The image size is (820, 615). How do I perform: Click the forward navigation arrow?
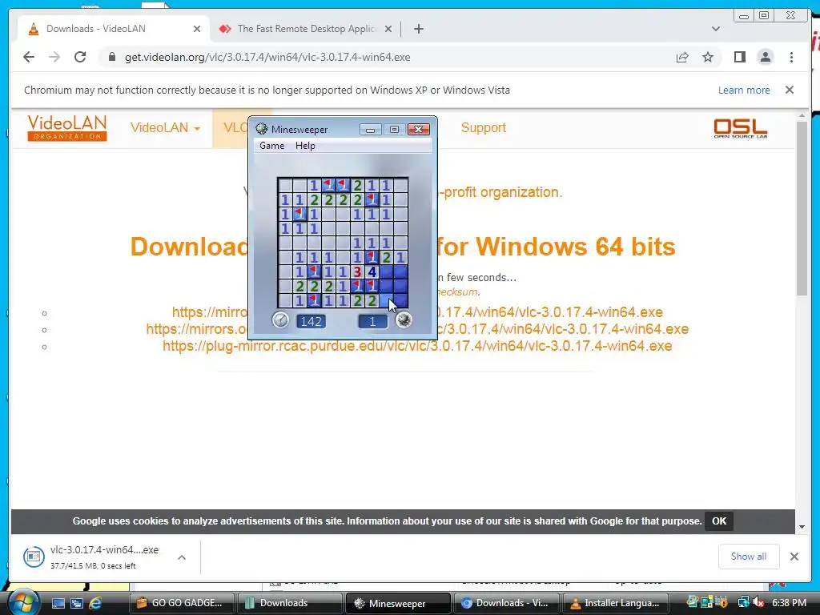click(x=54, y=57)
